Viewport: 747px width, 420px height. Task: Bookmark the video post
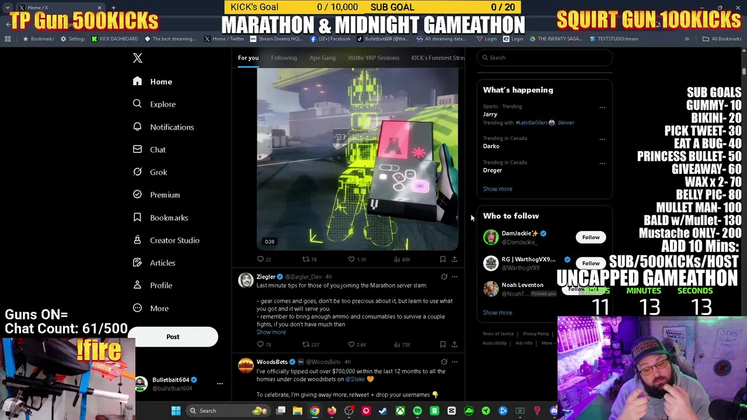point(443,259)
